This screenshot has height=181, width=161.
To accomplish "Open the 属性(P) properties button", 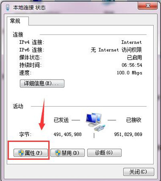I will 31,153.
